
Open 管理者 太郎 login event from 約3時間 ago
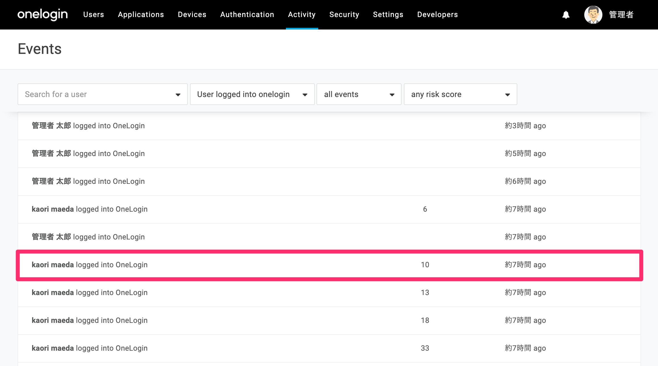tap(329, 126)
